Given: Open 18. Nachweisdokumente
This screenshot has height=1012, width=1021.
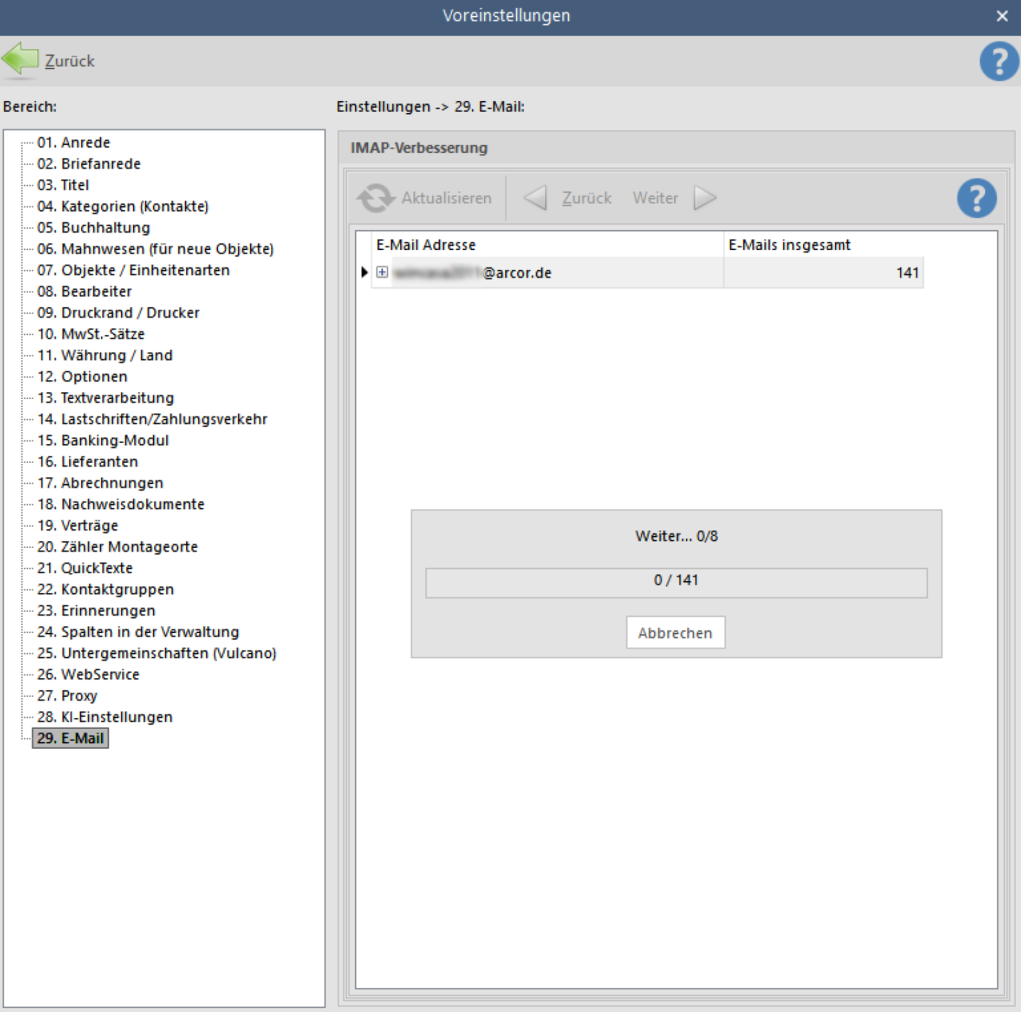Looking at the screenshot, I should click(x=121, y=504).
